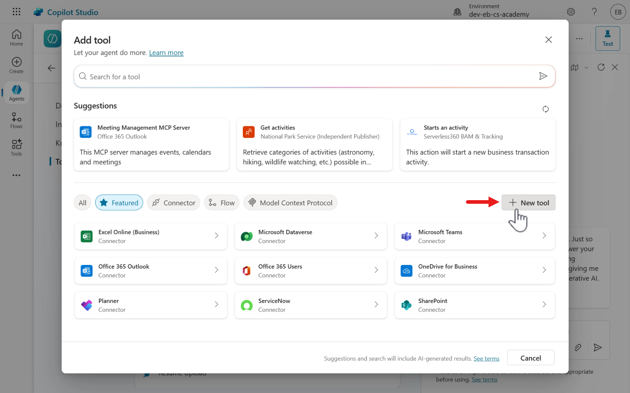Open Tools in the left sidebar
630x393 pixels.
pyautogui.click(x=16, y=148)
